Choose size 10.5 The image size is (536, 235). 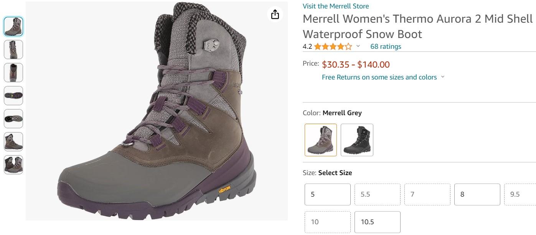[377, 222]
